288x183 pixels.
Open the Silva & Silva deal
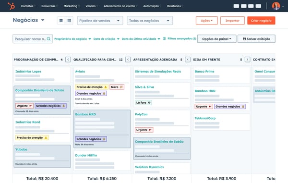coord(144,87)
